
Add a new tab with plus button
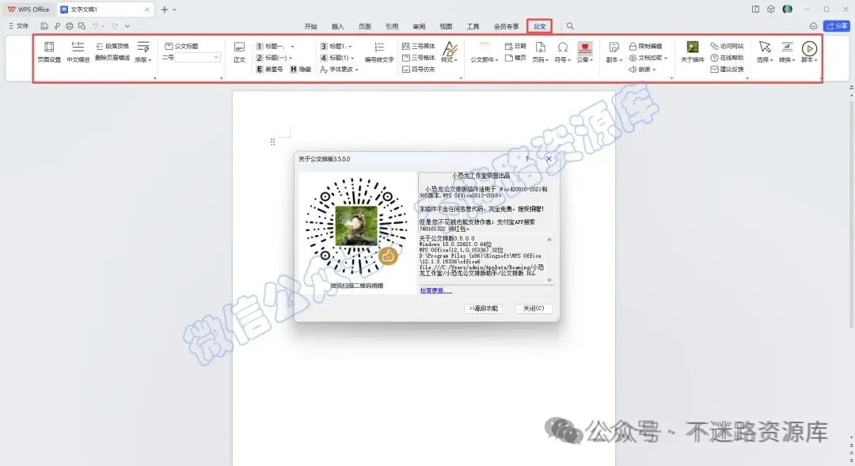164,9
